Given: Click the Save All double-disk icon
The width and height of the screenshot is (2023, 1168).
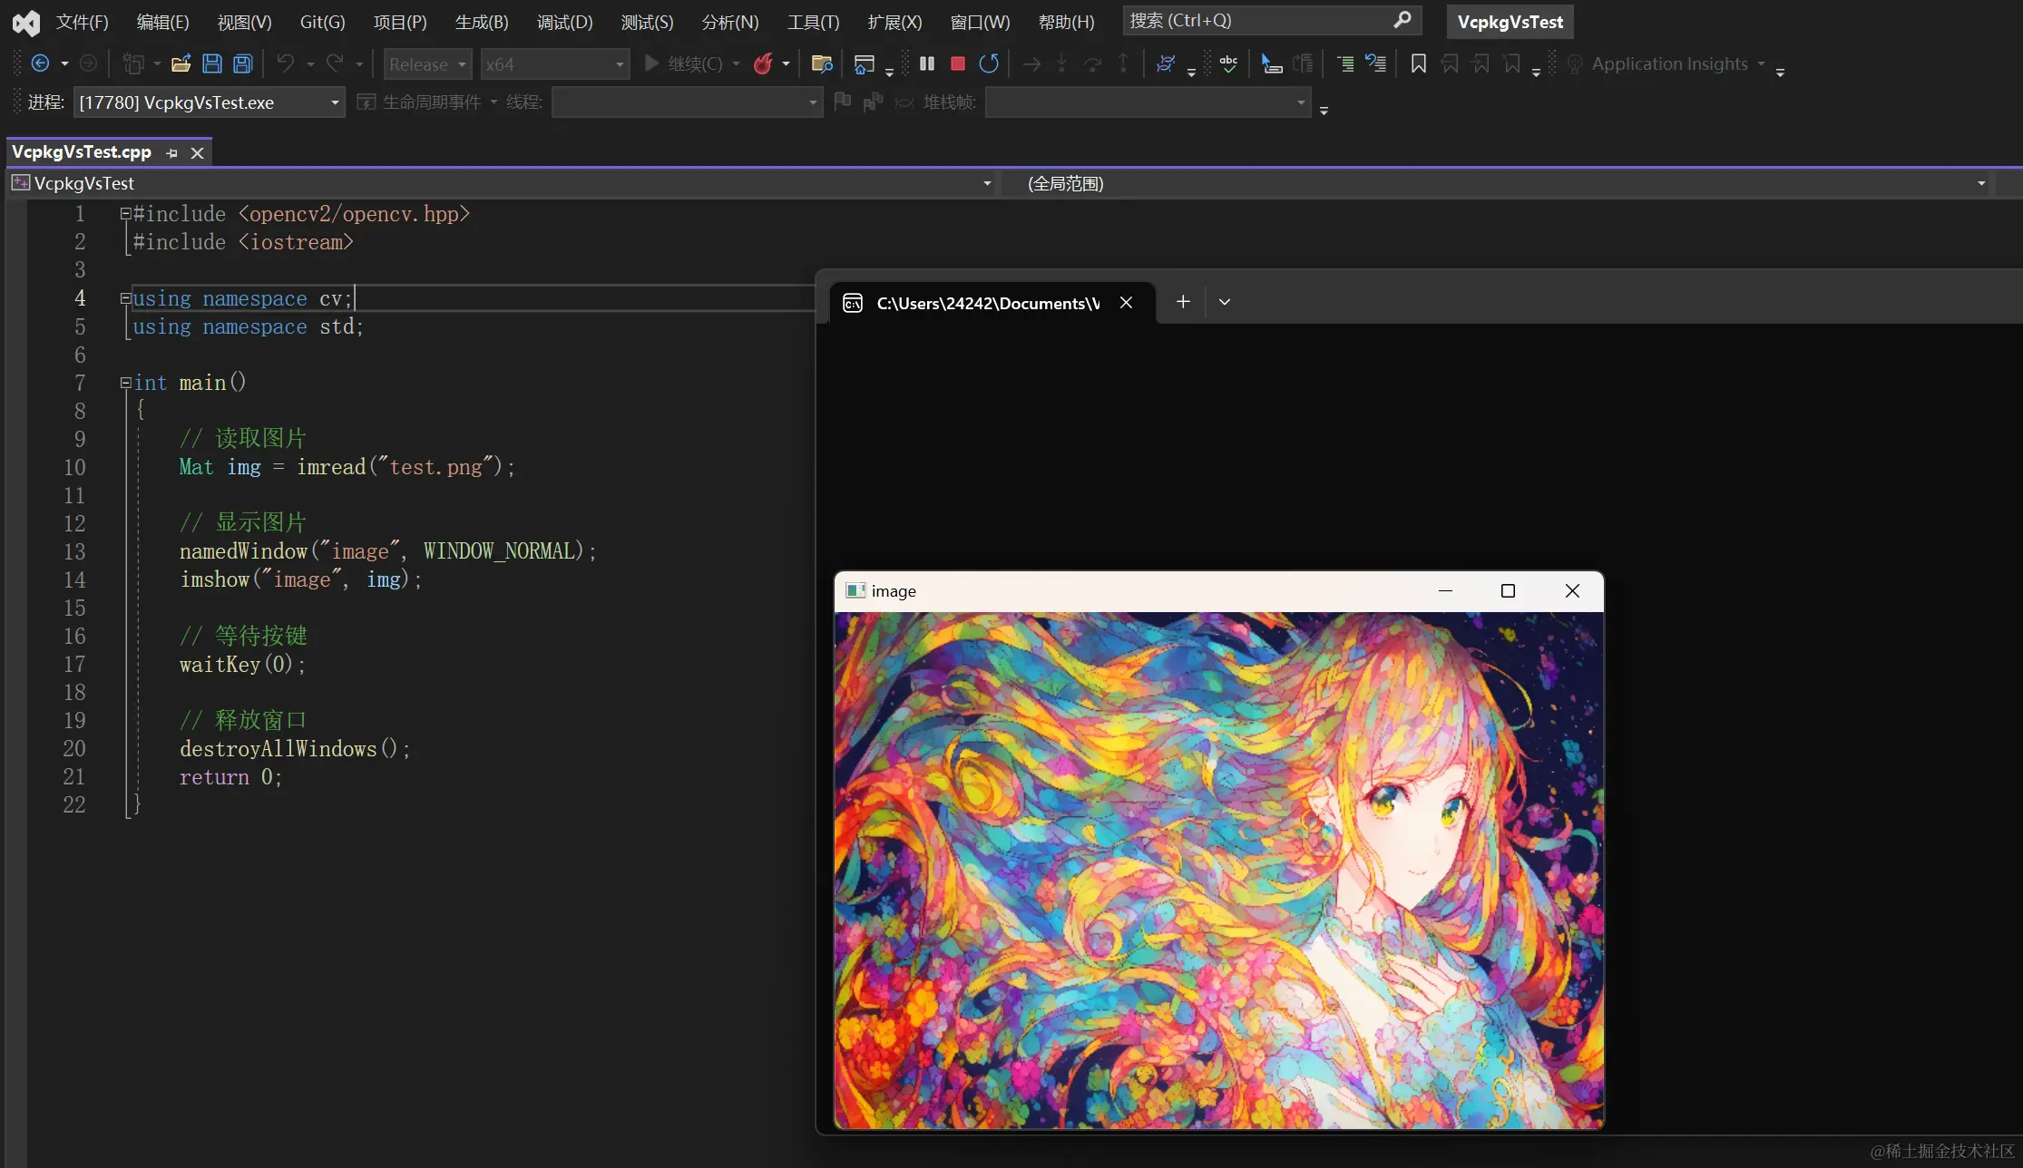Looking at the screenshot, I should (x=242, y=63).
